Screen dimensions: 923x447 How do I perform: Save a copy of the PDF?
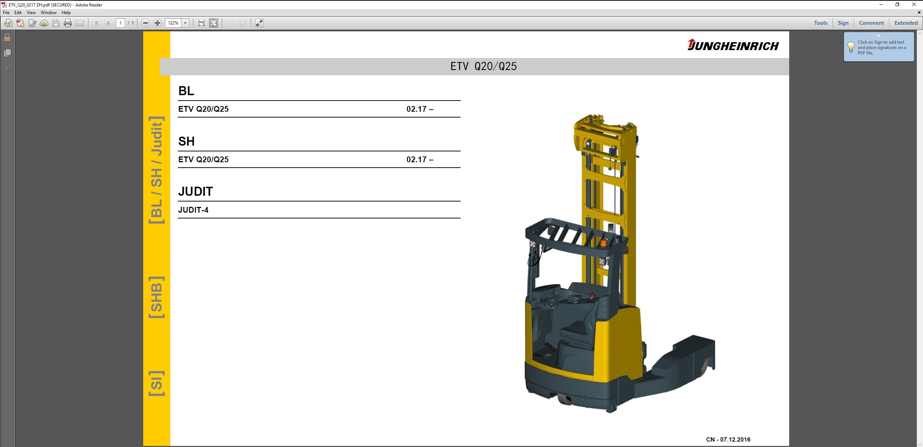pos(56,23)
